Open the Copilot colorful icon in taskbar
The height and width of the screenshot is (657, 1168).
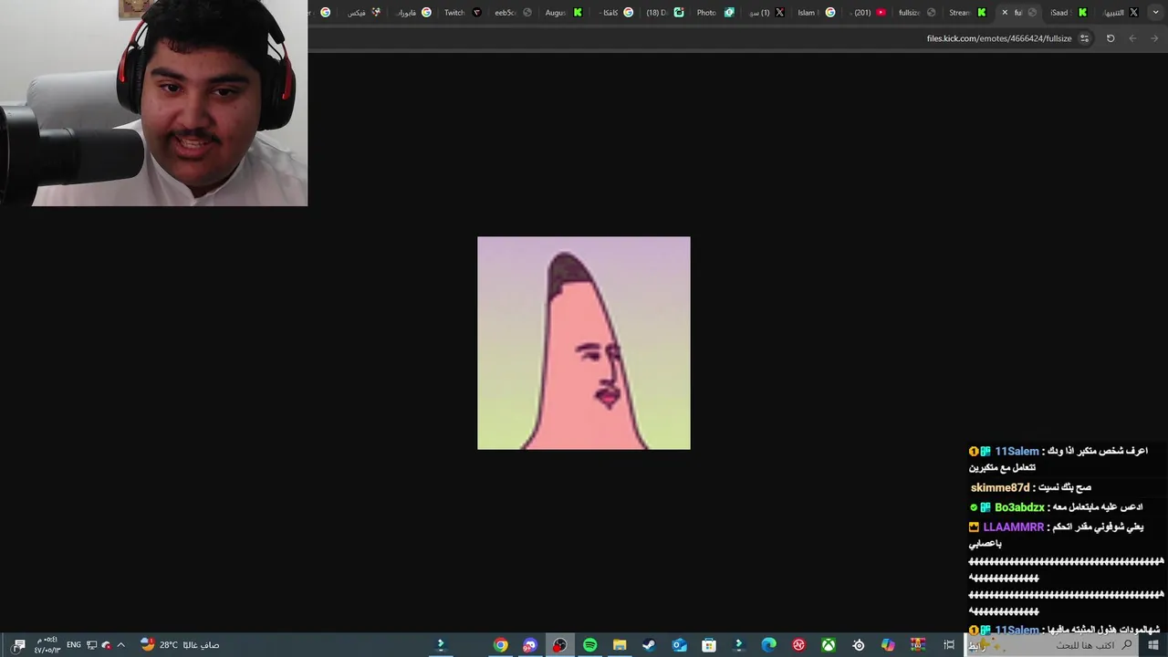(888, 645)
